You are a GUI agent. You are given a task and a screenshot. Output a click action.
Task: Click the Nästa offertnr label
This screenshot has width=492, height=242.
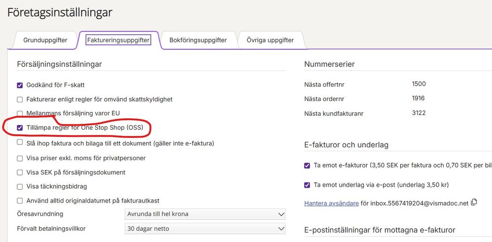324,84
